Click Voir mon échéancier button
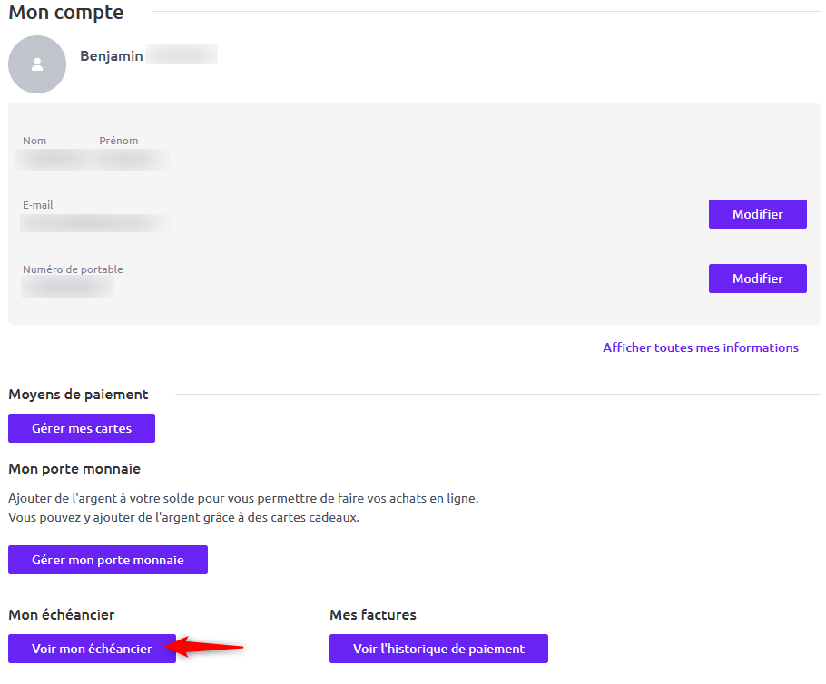Image resolution: width=826 pixels, height=684 pixels. (93, 649)
